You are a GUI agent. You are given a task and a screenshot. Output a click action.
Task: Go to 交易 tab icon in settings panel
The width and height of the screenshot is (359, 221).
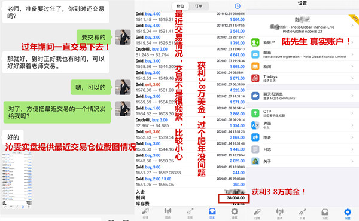coord(302,213)
